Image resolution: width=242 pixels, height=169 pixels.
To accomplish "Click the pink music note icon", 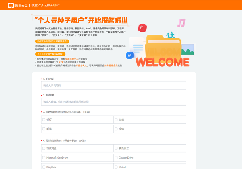I will coord(181,23).
